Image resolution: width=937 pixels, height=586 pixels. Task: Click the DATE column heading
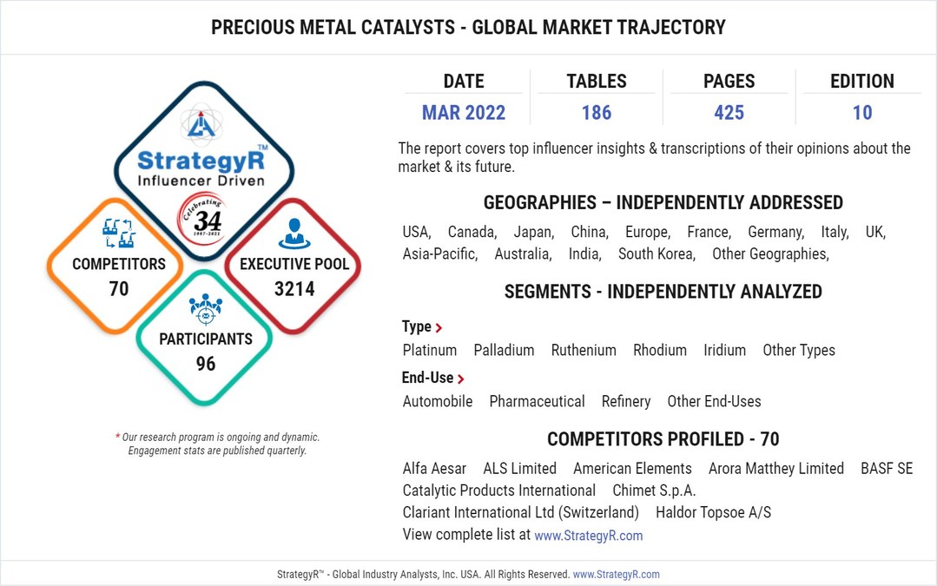[464, 82]
